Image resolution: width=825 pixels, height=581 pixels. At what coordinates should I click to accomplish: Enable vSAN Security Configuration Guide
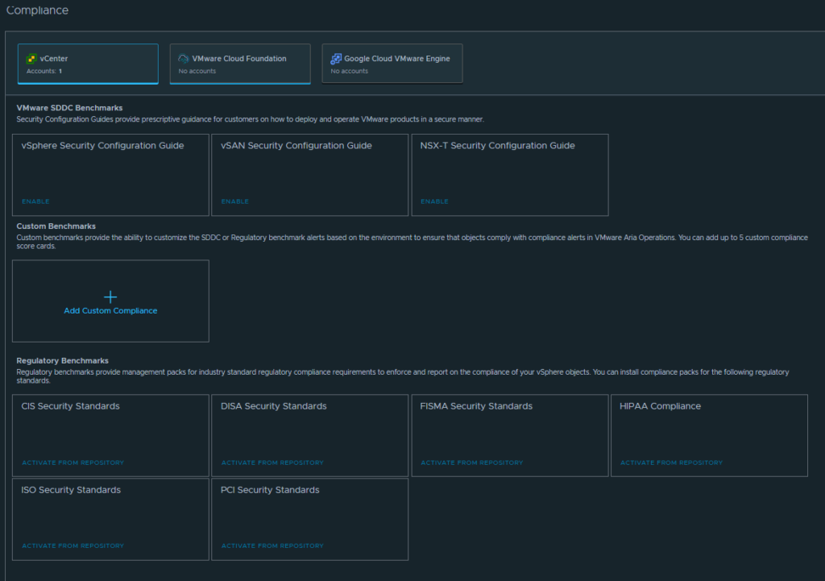click(234, 201)
